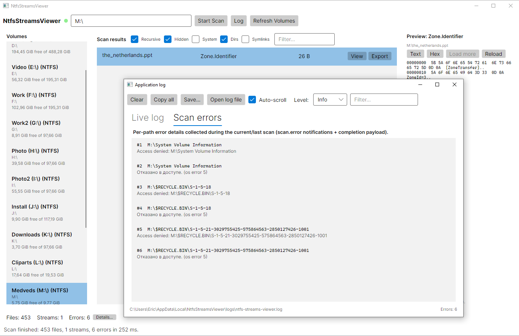519x336 pixels.
Task: Switch preview to Hex mode
Action: coord(435,54)
